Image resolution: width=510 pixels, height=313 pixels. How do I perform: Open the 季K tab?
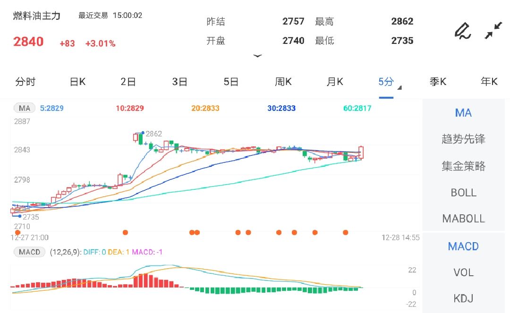pos(438,82)
